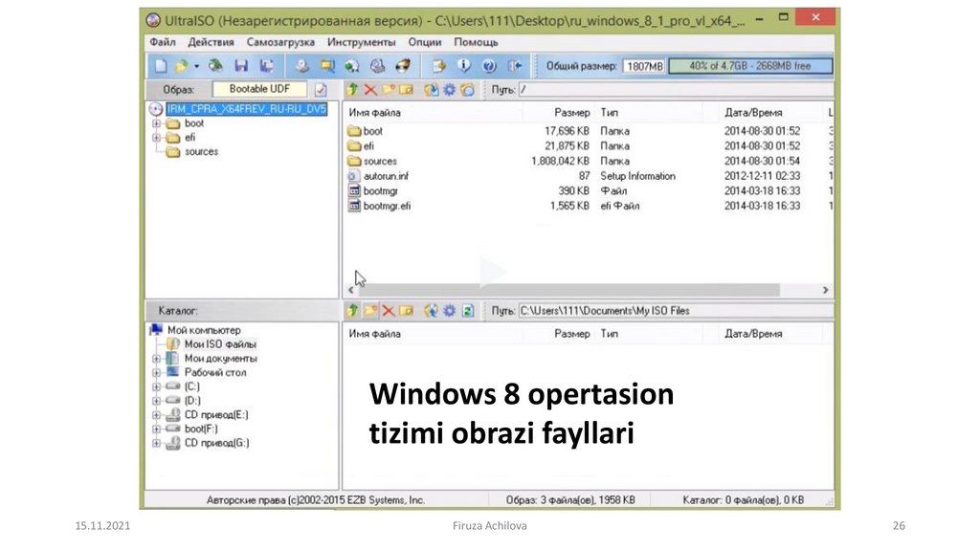Viewport: 980px width, 551px height.
Task: Click the status text 'Образ: 3 файла(ов), 1958 KB'
Action: coord(570,499)
